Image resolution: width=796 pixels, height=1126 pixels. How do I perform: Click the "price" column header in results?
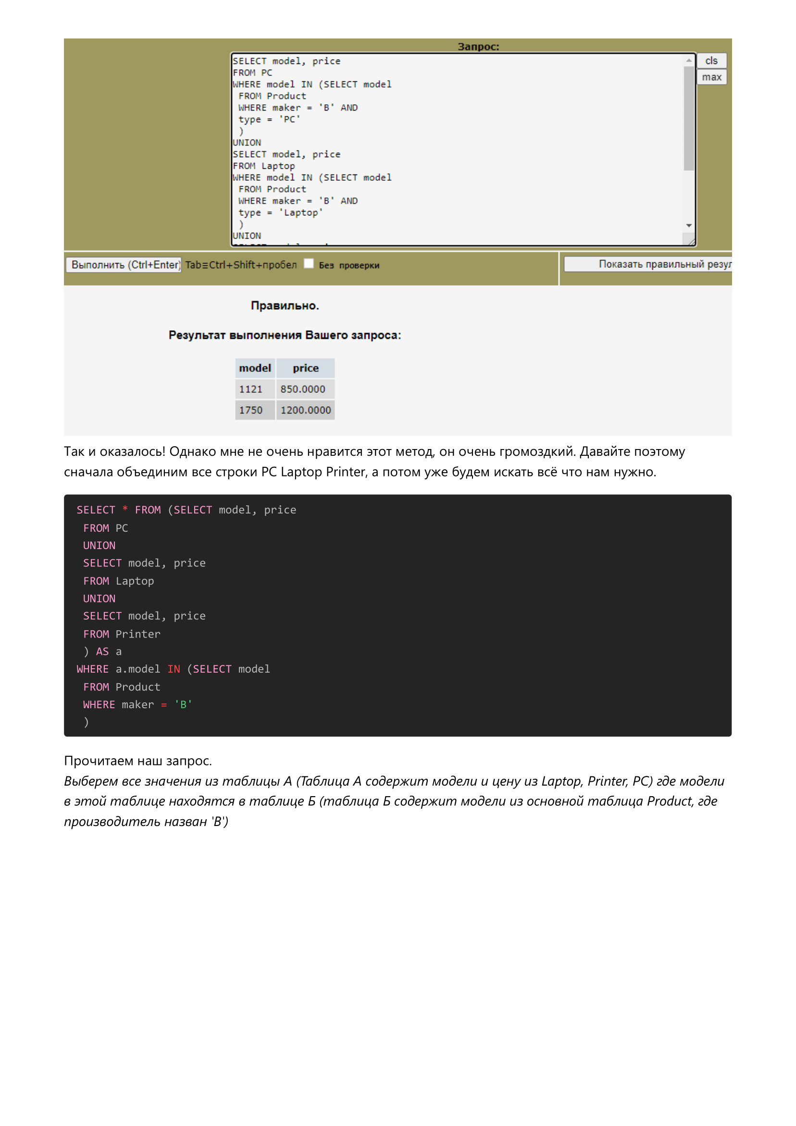305,368
